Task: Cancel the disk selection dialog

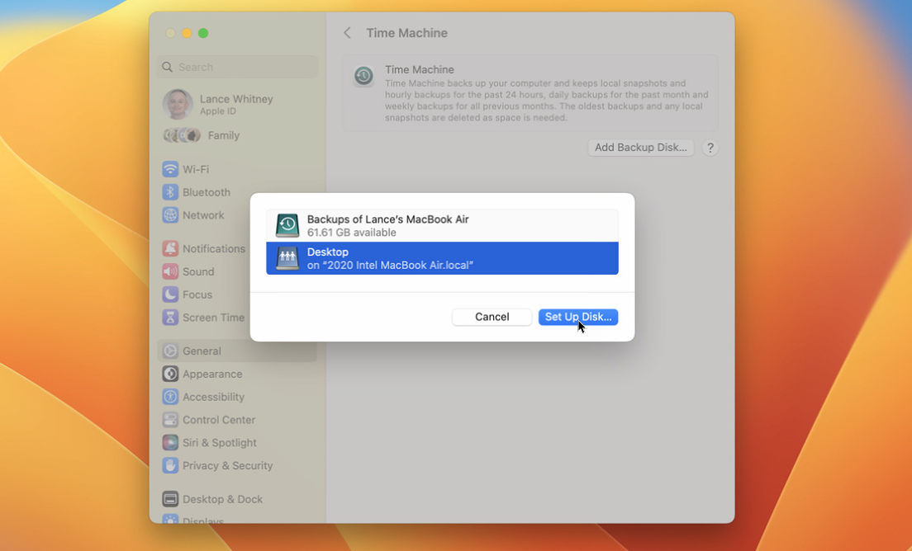Action: [x=492, y=317]
